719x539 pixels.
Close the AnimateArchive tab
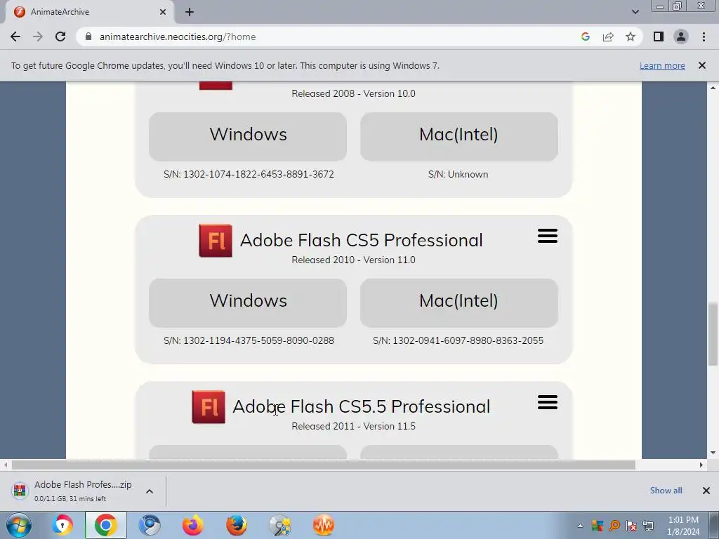coord(163,12)
